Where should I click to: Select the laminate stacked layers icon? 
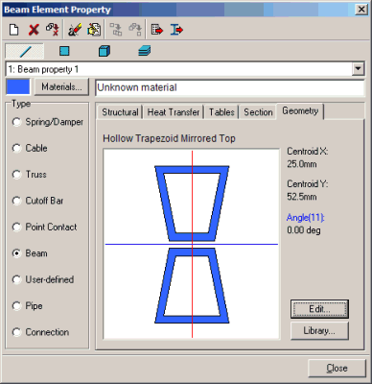coord(145,51)
